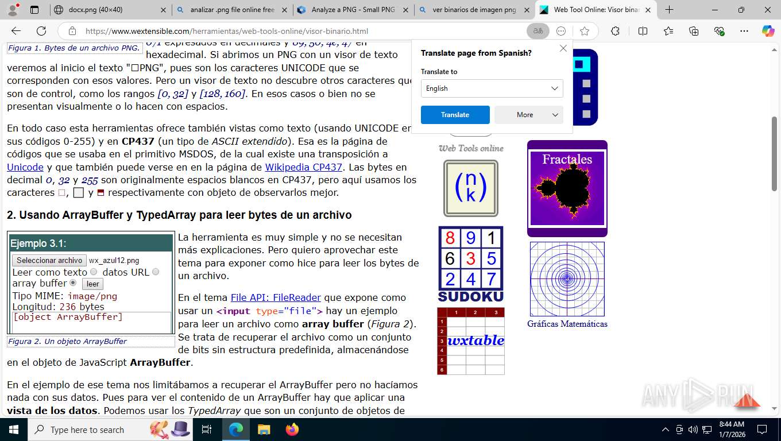Open the Collections icon
Viewport: 781px width, 441px height.
tap(694, 31)
